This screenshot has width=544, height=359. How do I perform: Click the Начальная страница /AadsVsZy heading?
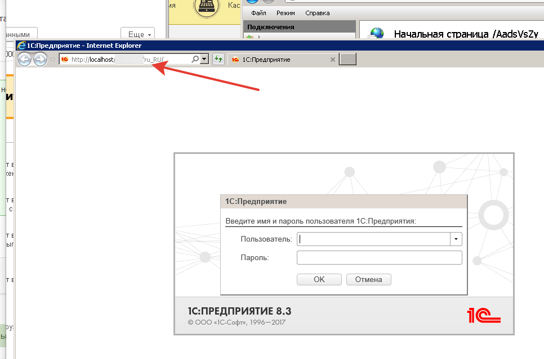tap(466, 34)
